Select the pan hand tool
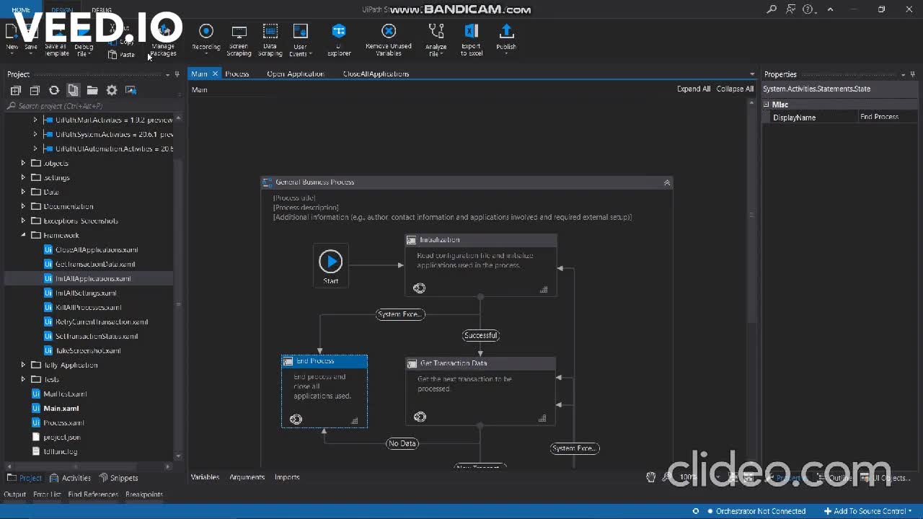The height and width of the screenshot is (519, 923). [x=650, y=477]
